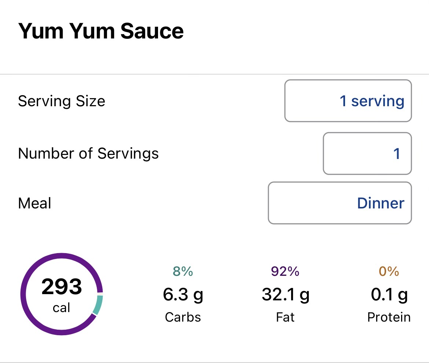Open the Meal dropdown showing Dinner
Screen dimensions: 429x363
coord(340,203)
